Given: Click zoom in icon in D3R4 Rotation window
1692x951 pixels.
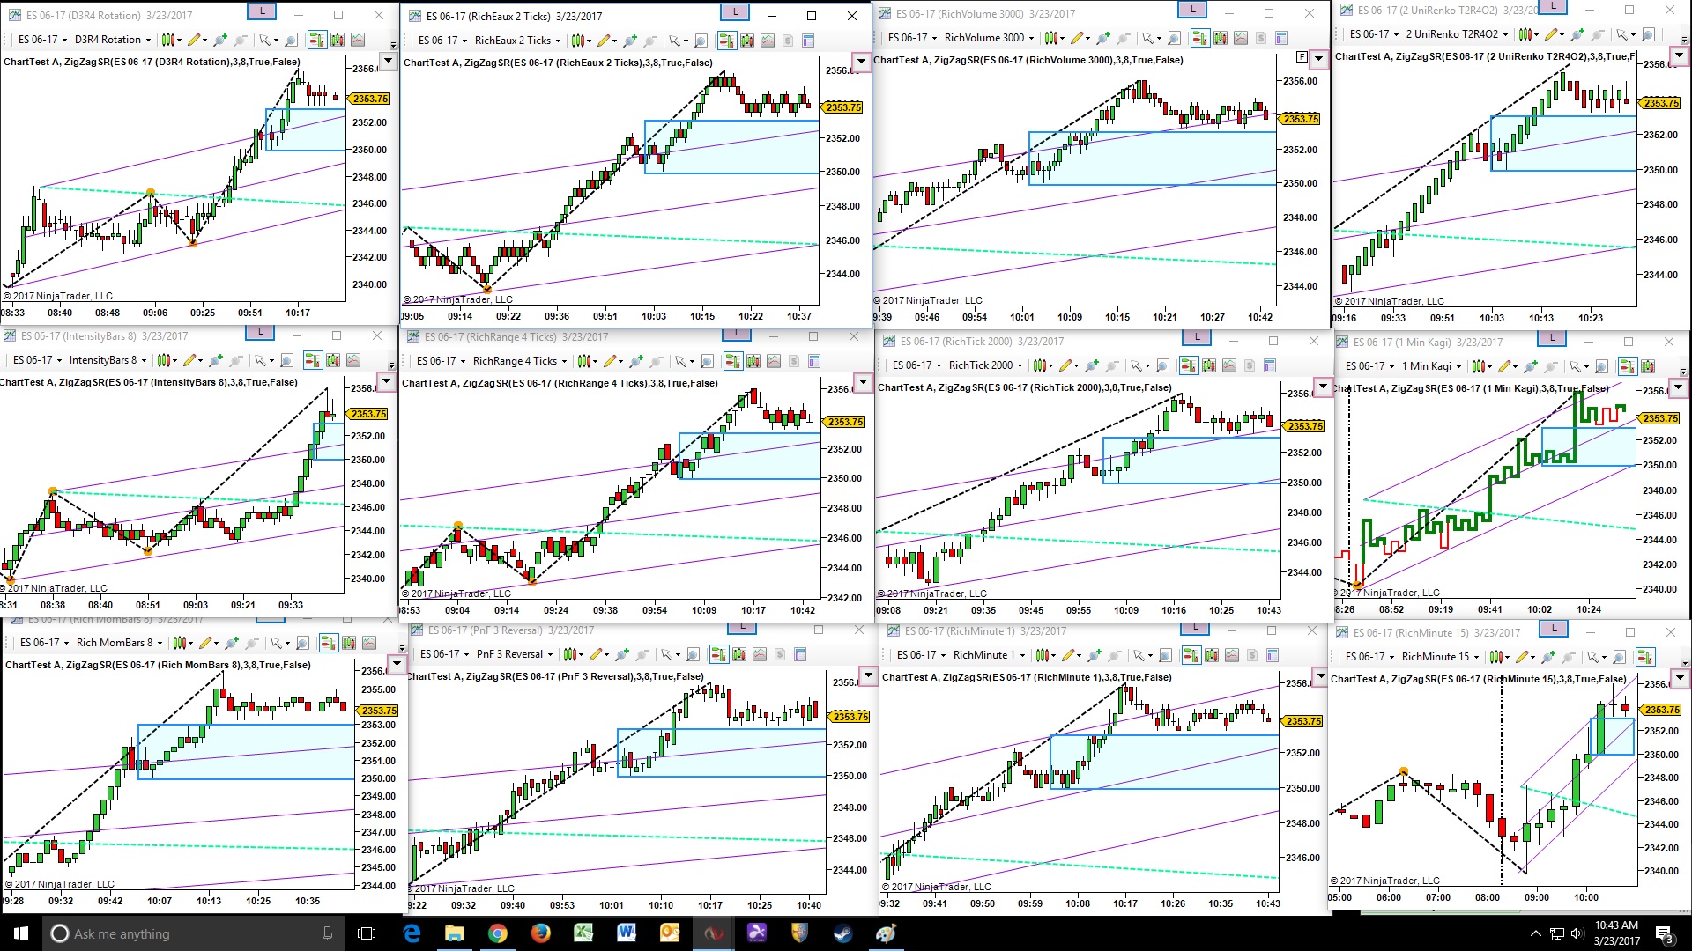Looking at the screenshot, I should point(219,40).
